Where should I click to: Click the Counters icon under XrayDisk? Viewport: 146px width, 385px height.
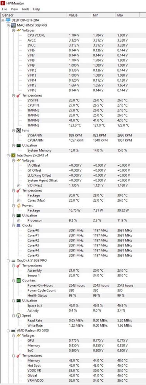[x=18, y=280]
